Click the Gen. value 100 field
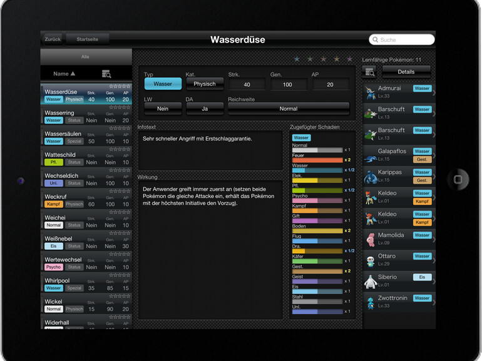The width and height of the screenshot is (482, 361). click(x=288, y=84)
